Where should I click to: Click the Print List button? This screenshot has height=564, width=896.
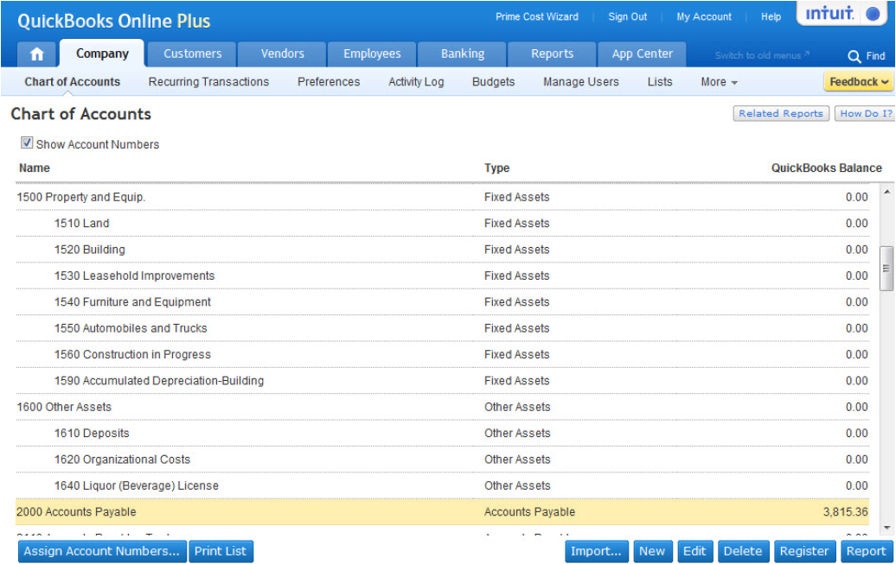[221, 551]
